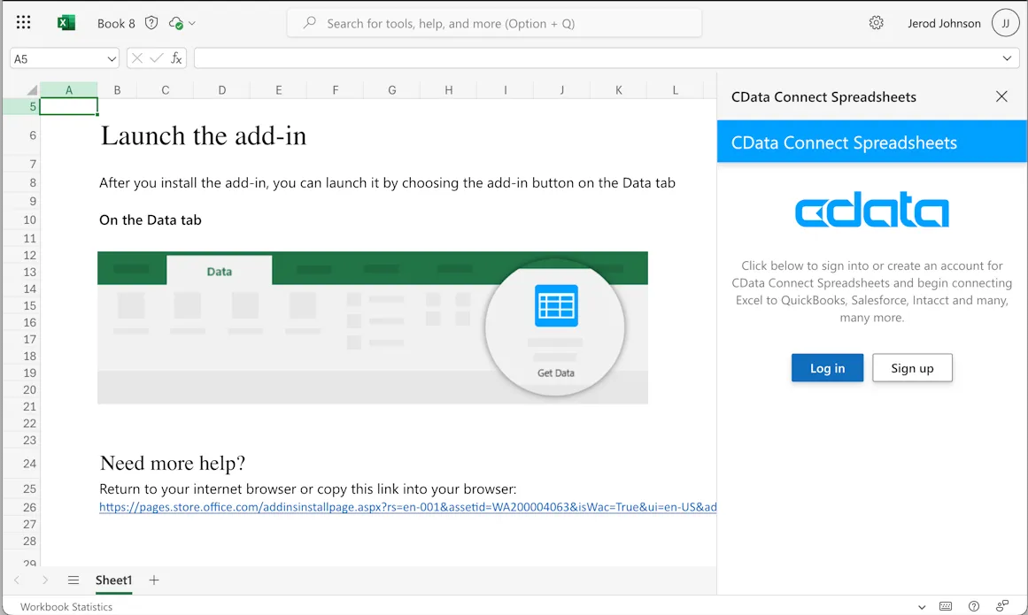This screenshot has height=615, width=1028.
Task: Open the Settings gear icon
Action: (877, 22)
